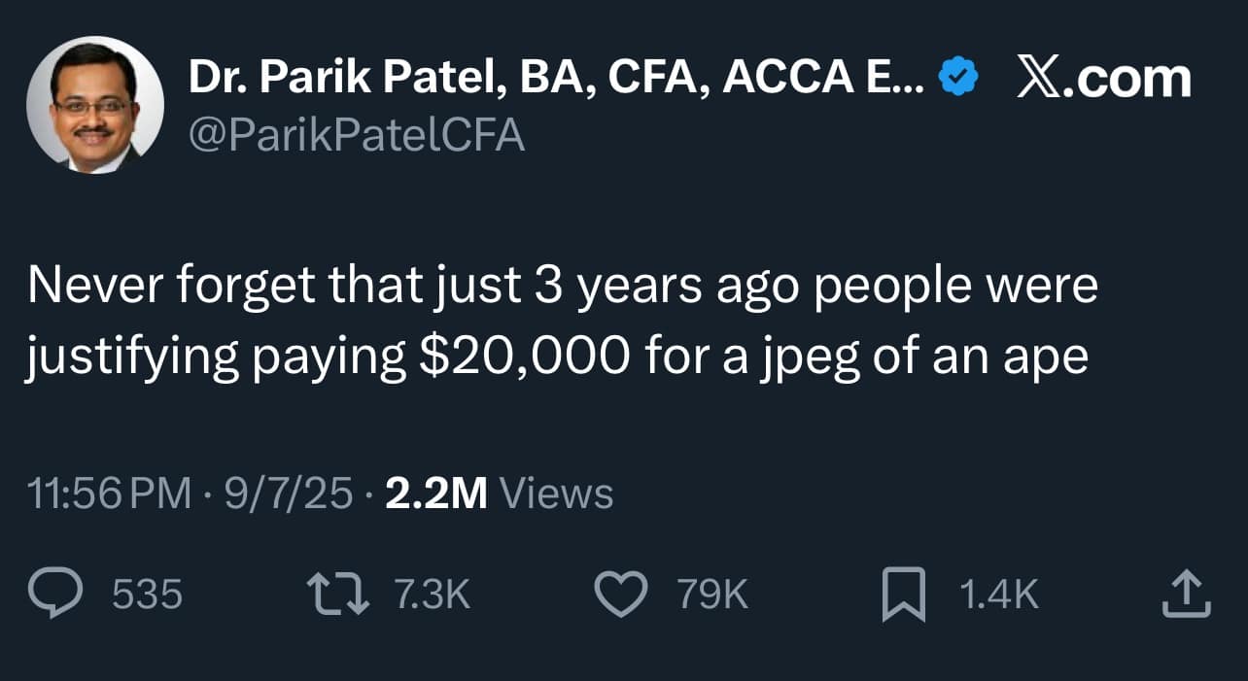Open Parik Patel's profile picture
The width and height of the screenshot is (1248, 681).
95,105
